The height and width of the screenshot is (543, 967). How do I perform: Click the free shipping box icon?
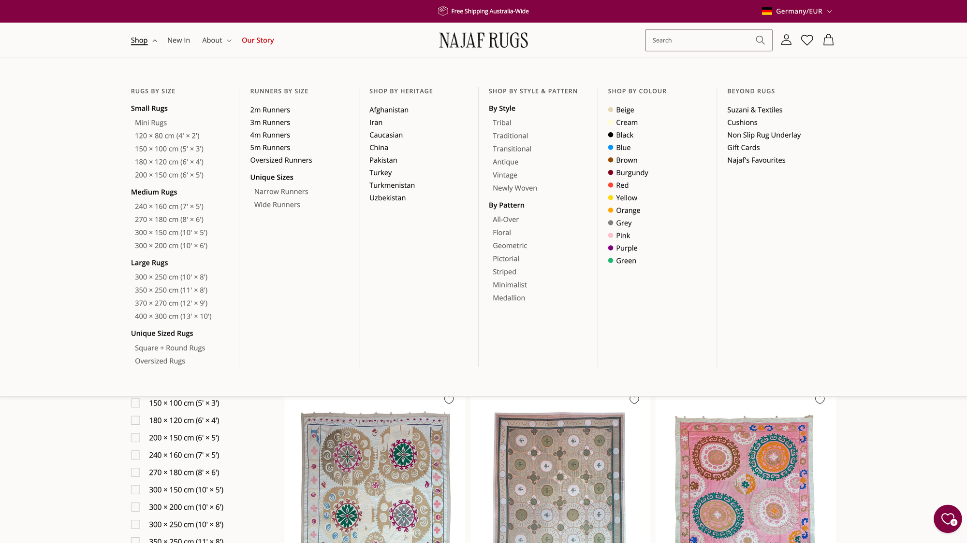pyautogui.click(x=443, y=11)
